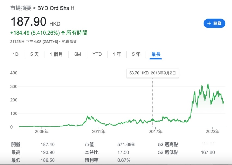
Task: Select the YTD time range tab
Action: pyautogui.click(x=97, y=54)
